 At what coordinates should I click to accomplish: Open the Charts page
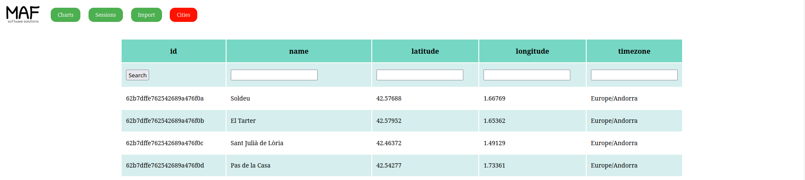point(65,15)
